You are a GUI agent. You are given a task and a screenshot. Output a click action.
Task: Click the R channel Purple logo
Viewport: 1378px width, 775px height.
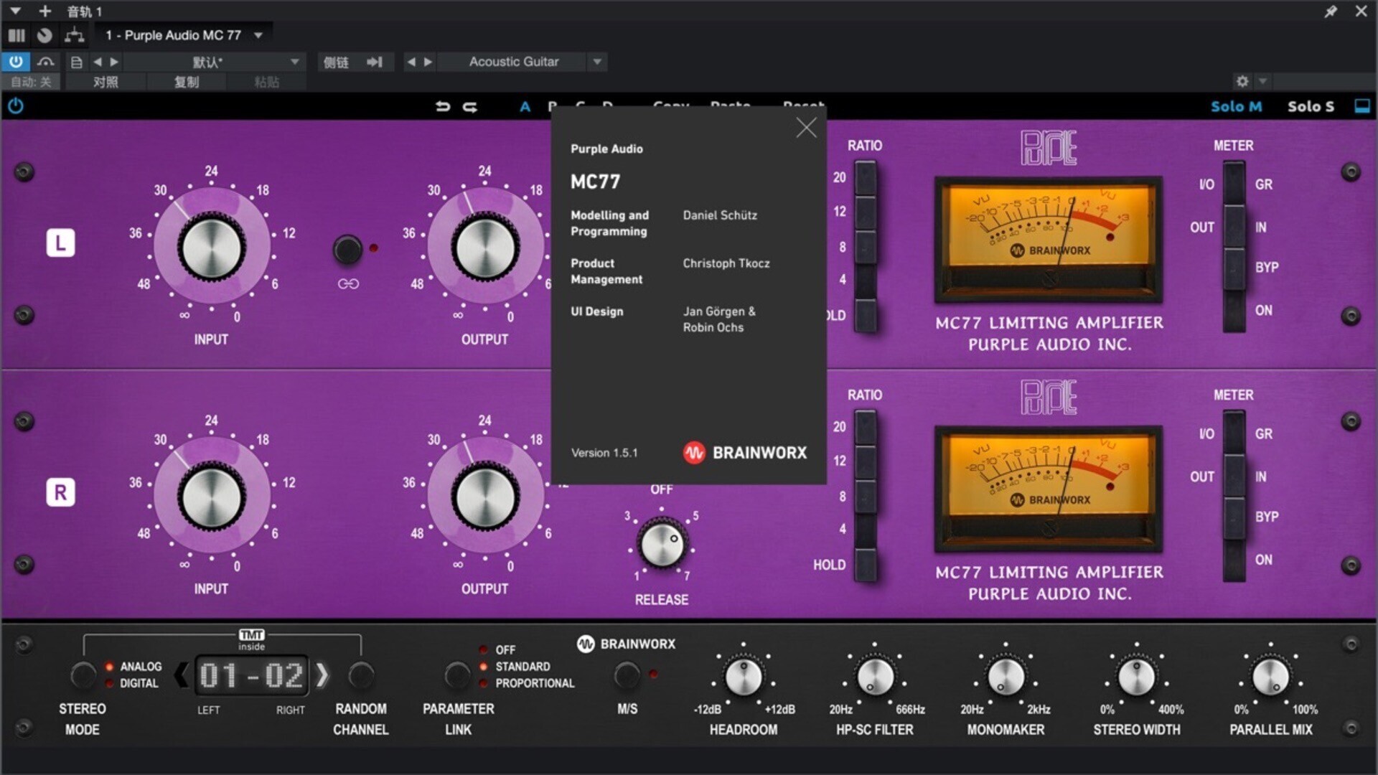[1049, 398]
